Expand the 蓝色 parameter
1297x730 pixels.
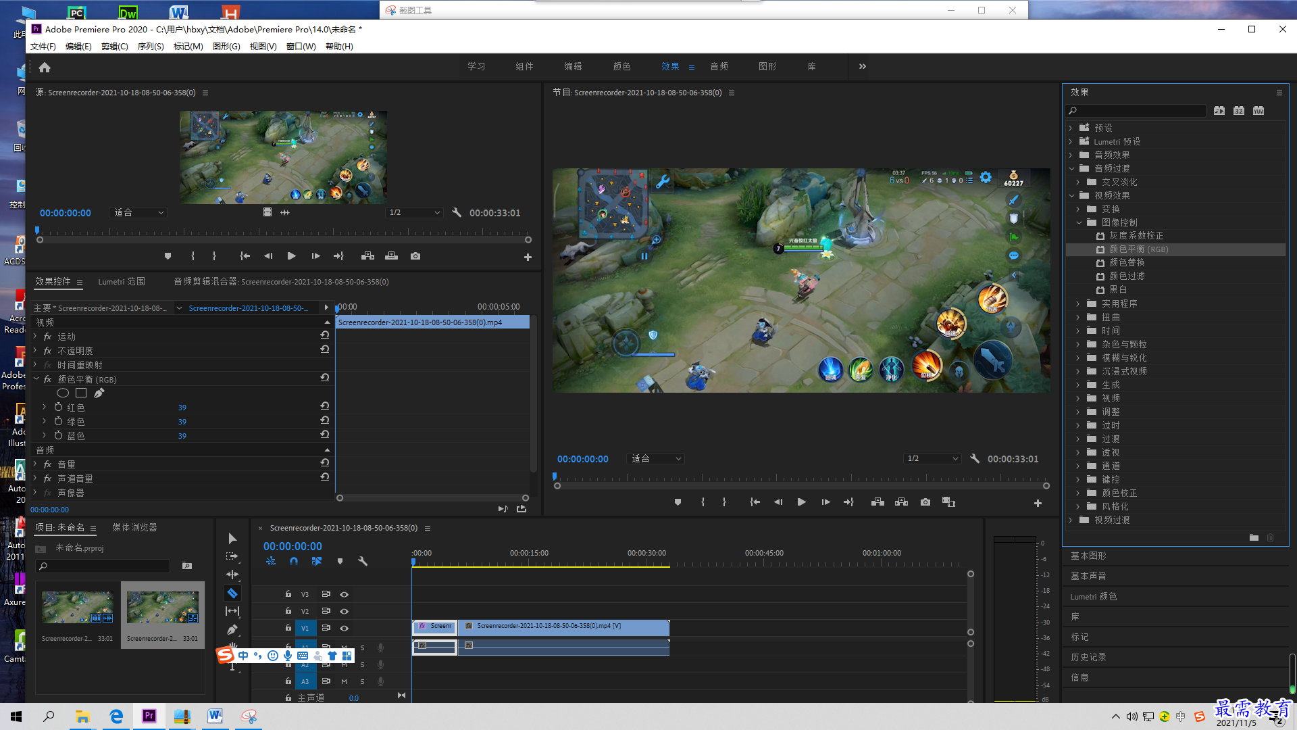pos(45,435)
